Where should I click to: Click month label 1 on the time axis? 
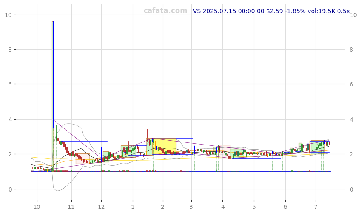pyautogui.click(x=133, y=207)
